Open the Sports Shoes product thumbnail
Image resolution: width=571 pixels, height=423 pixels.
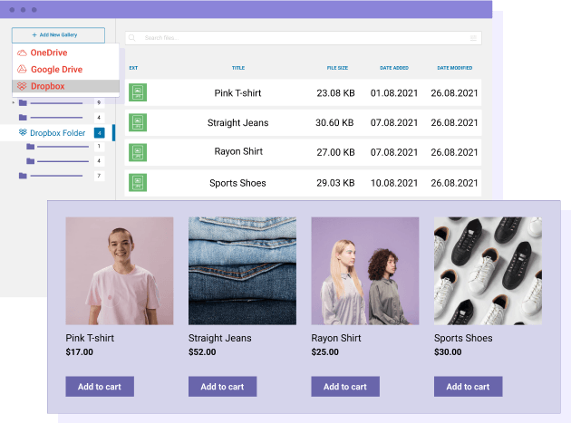pos(488,271)
